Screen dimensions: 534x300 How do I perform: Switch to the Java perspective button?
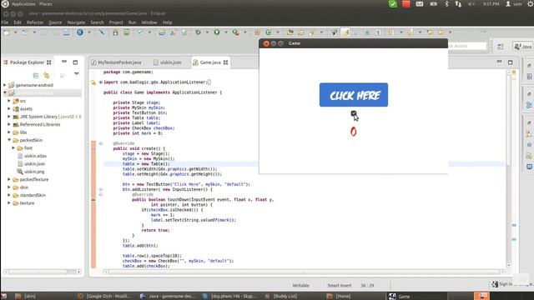click(x=523, y=47)
